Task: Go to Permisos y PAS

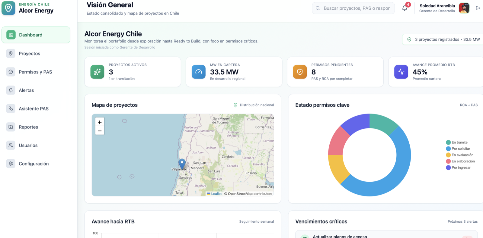Action: point(36,72)
